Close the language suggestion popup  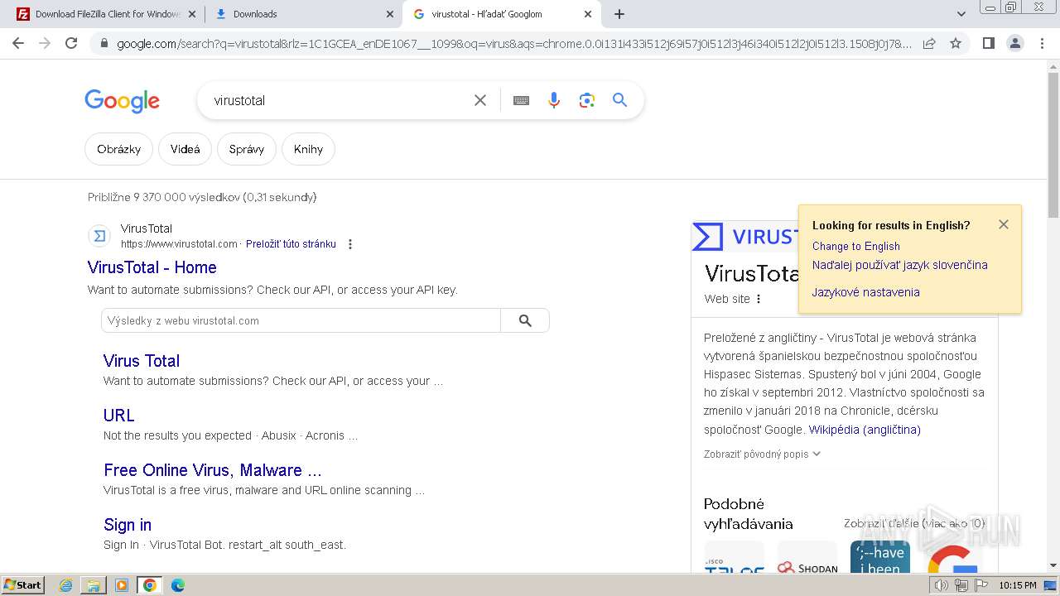point(1004,224)
